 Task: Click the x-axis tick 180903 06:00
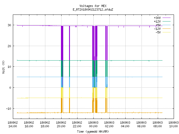[x=142, y=124]
